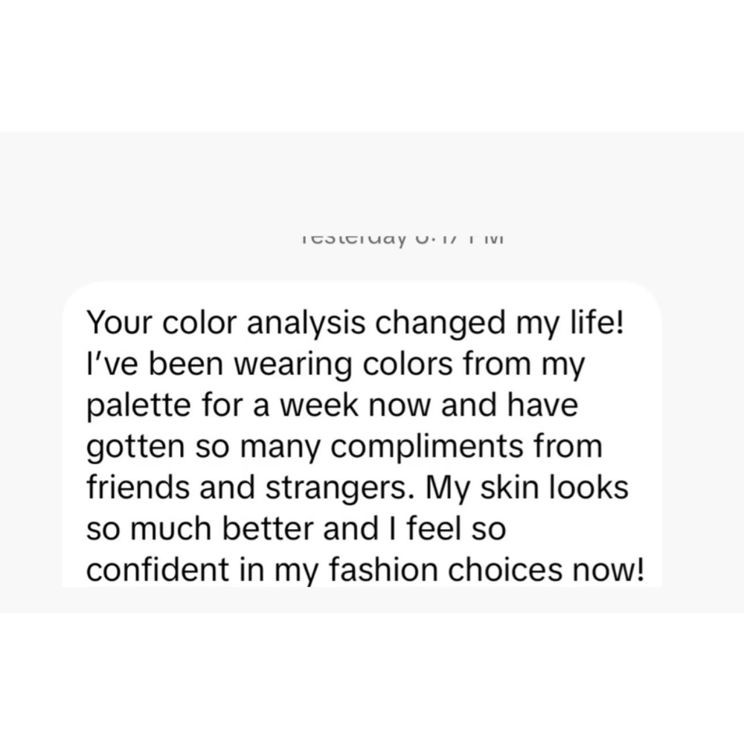Screen dimensions: 744x744
Task: Click the phrase 'My skin looks'
Action: point(527,488)
